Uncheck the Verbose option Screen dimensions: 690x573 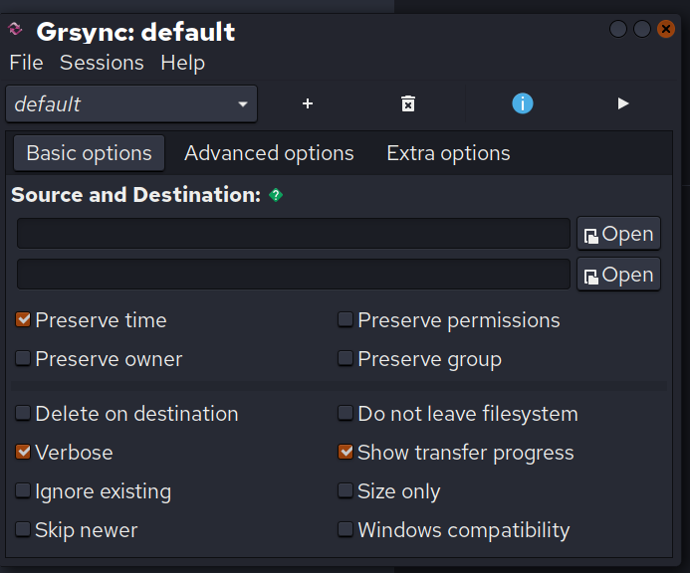click(x=23, y=453)
